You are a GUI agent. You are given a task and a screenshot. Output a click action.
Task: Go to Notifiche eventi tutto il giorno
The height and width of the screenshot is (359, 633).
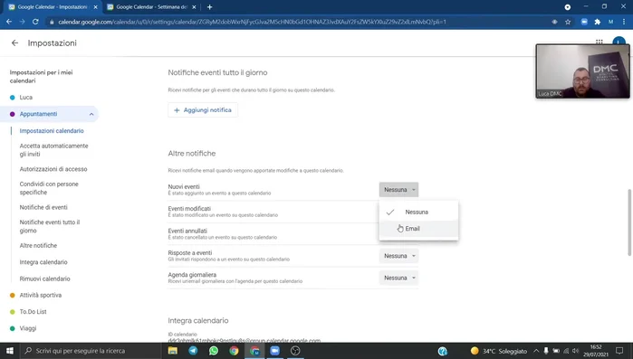coord(50,226)
